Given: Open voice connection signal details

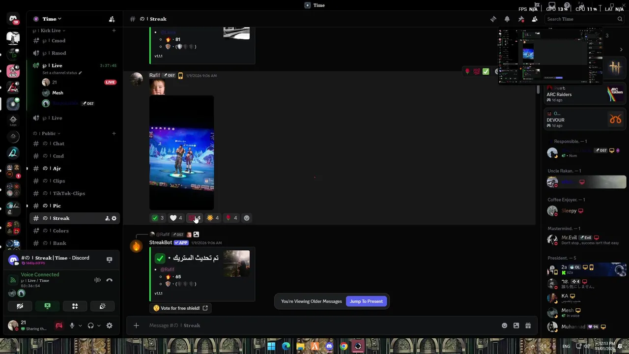Looking at the screenshot, I should [x=13, y=281].
